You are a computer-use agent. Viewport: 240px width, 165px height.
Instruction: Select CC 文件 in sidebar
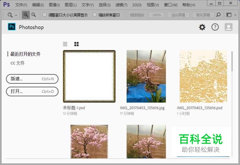[17, 63]
